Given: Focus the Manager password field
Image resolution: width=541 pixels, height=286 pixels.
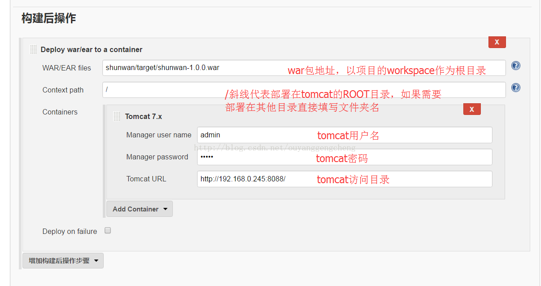Looking at the screenshot, I should (344, 157).
